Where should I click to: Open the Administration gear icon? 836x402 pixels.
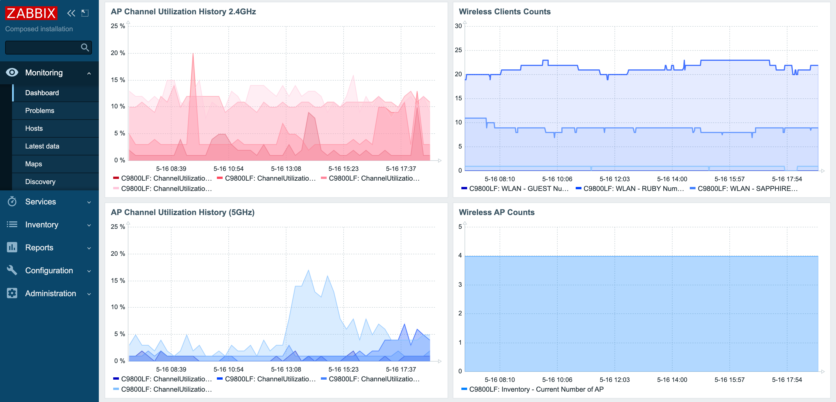pos(12,293)
